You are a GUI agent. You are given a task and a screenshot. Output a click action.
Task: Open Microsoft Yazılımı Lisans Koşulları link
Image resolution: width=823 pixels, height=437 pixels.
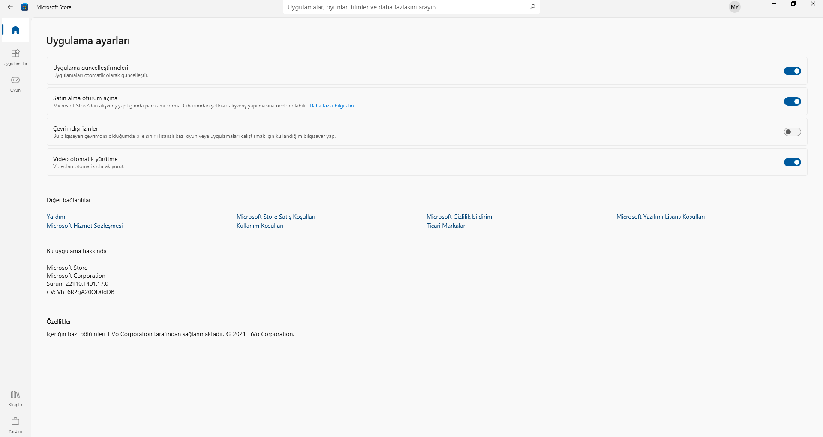point(661,217)
